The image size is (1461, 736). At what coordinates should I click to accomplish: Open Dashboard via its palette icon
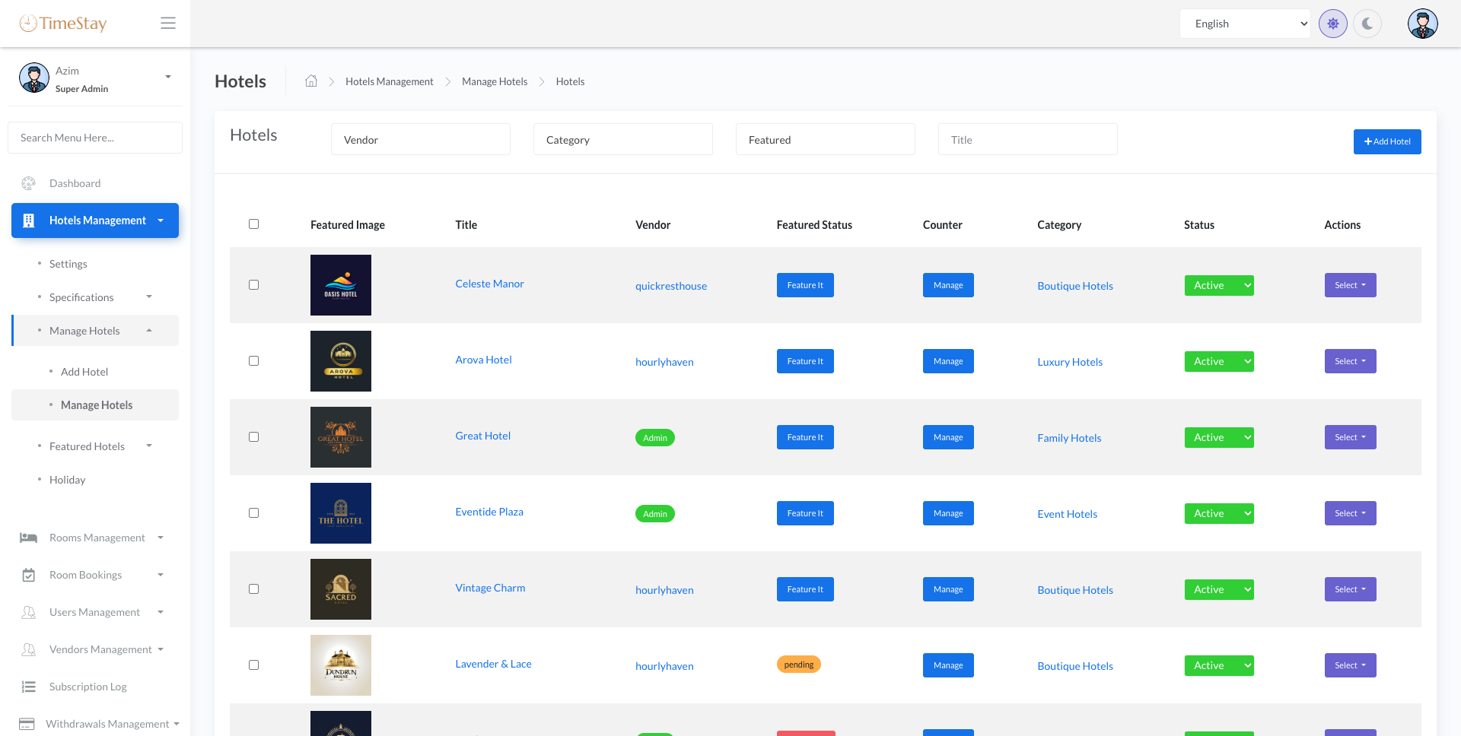29,183
